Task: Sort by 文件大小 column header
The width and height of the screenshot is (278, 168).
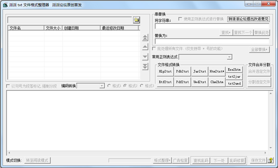Action: 53,28
